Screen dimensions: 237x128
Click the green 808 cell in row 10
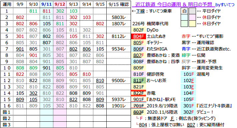tap(20, 68)
